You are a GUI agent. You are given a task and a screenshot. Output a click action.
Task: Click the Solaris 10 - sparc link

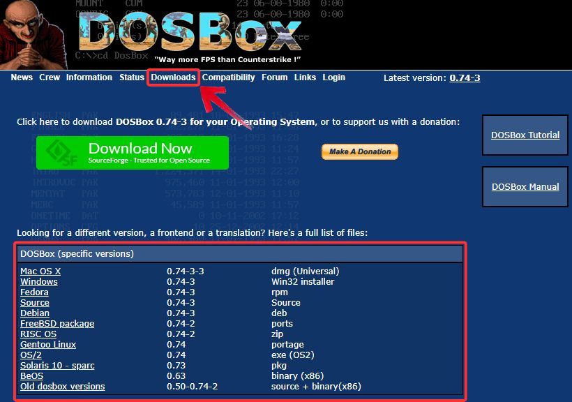coord(57,366)
